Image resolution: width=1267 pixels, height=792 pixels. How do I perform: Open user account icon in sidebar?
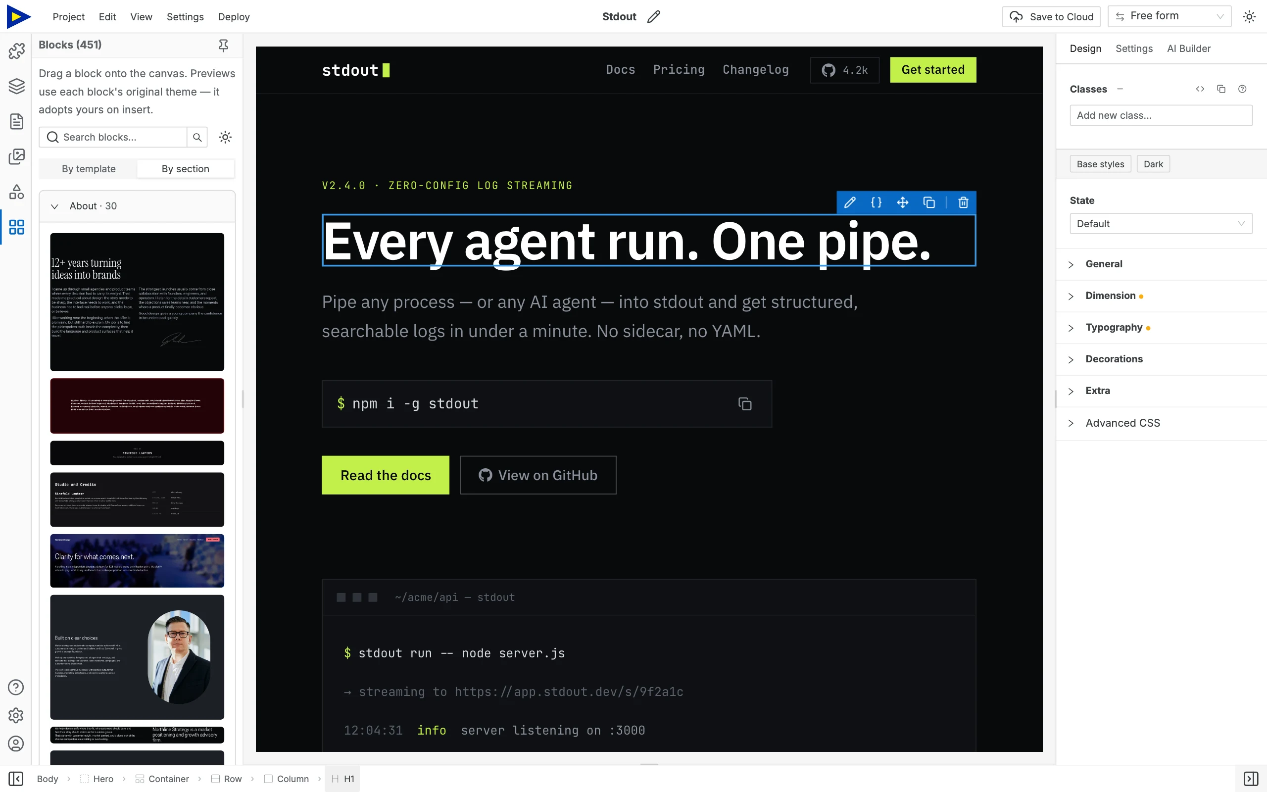tap(16, 743)
